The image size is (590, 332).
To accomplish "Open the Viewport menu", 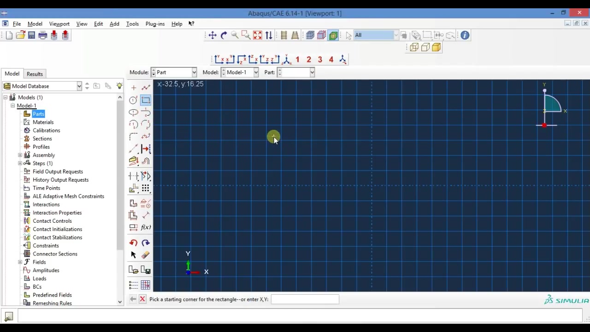I will [59, 24].
